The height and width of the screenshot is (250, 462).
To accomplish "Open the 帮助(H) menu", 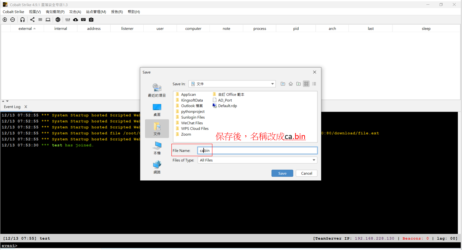I will (134, 12).
